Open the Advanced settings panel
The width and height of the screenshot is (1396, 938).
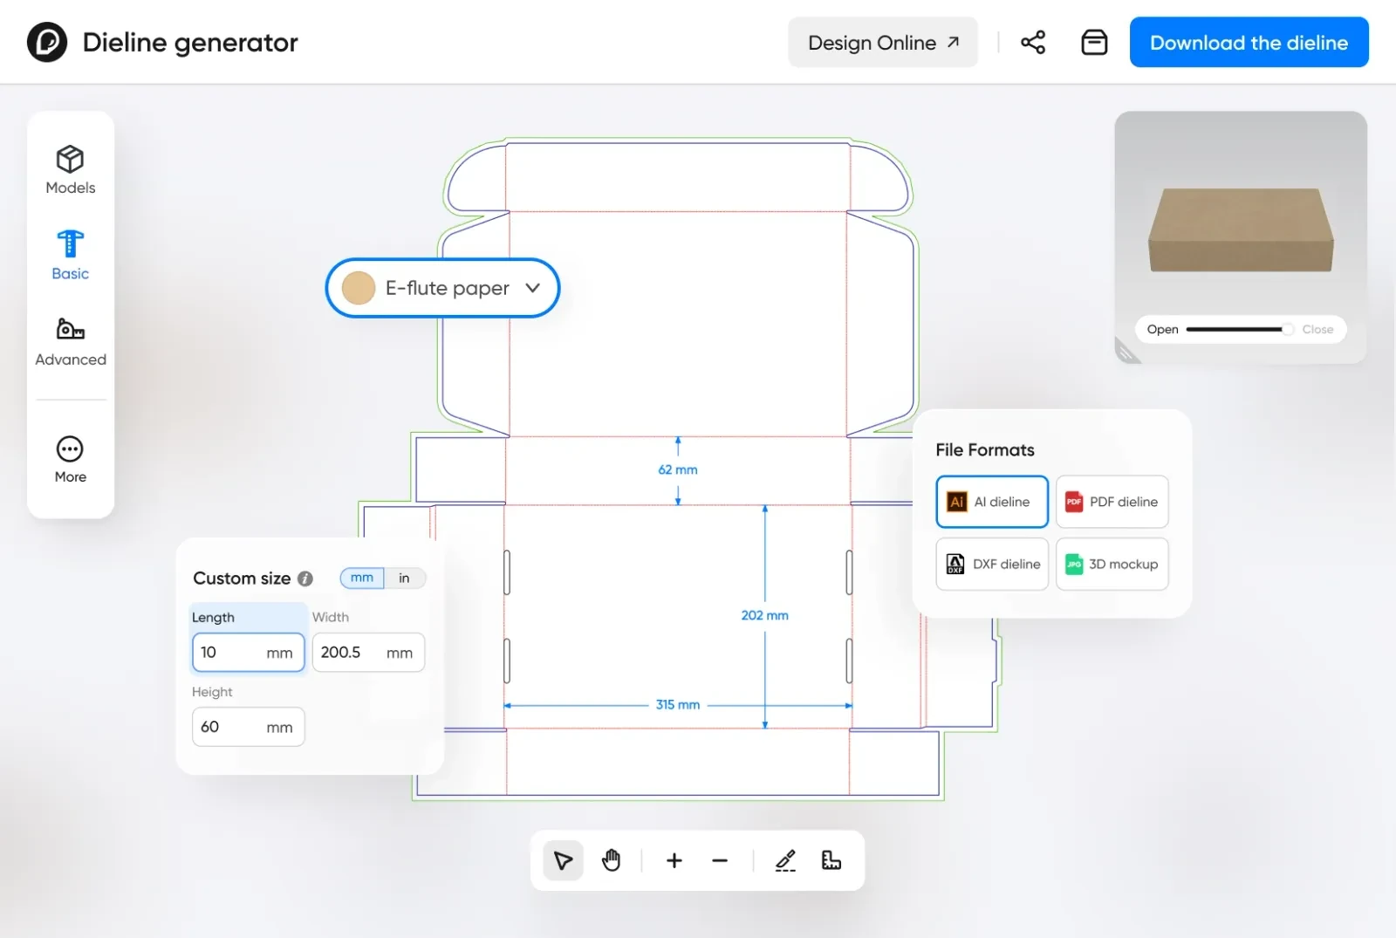[x=70, y=340]
